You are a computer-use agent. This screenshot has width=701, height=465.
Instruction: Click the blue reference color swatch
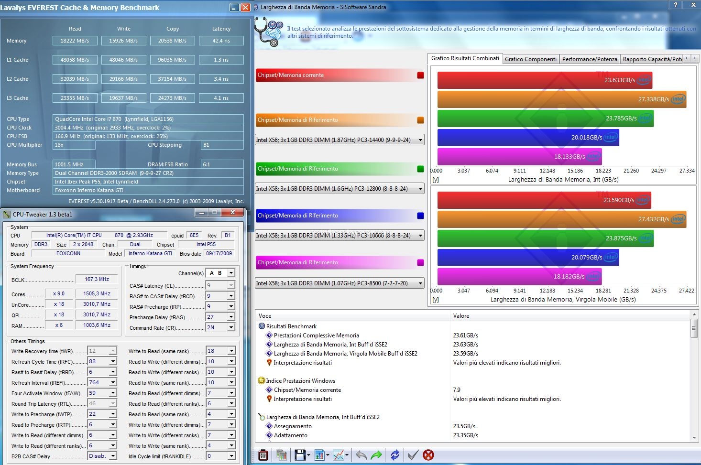[421, 216]
